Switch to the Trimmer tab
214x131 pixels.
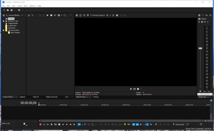(96, 97)
